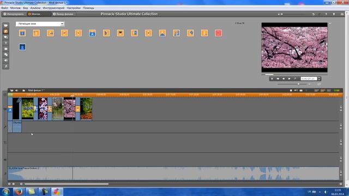Open the sound effects section (speaker icon)

6,60
